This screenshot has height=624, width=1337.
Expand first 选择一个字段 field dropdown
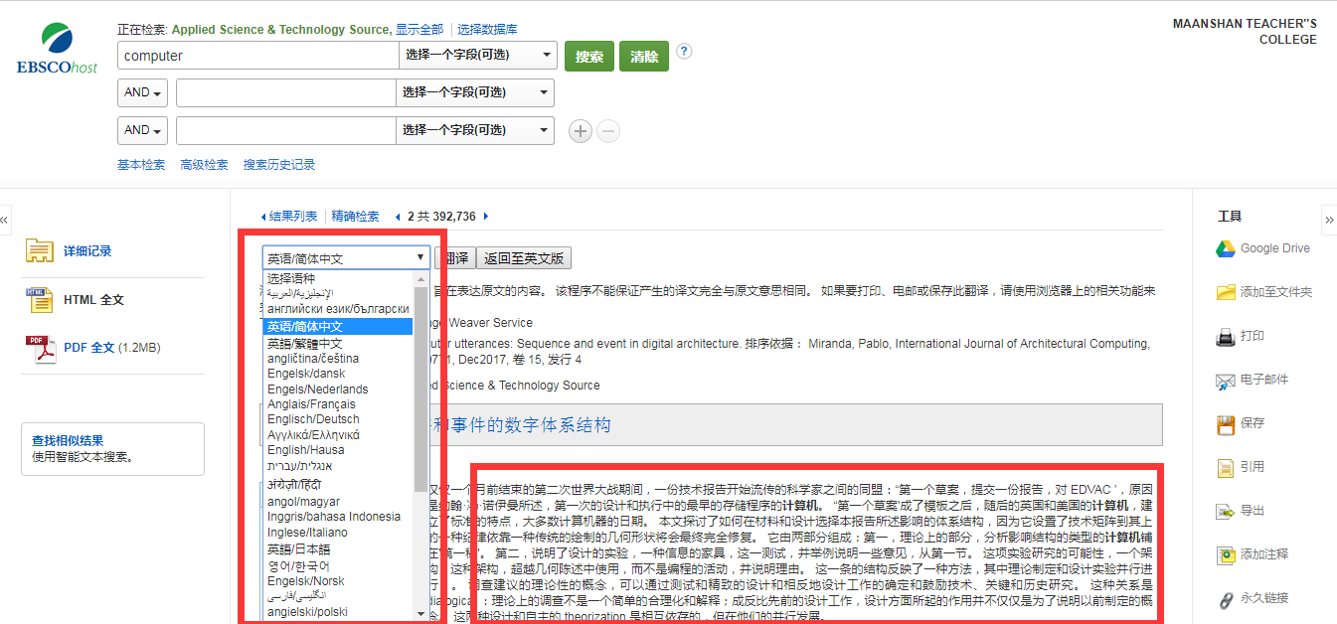coord(477,56)
